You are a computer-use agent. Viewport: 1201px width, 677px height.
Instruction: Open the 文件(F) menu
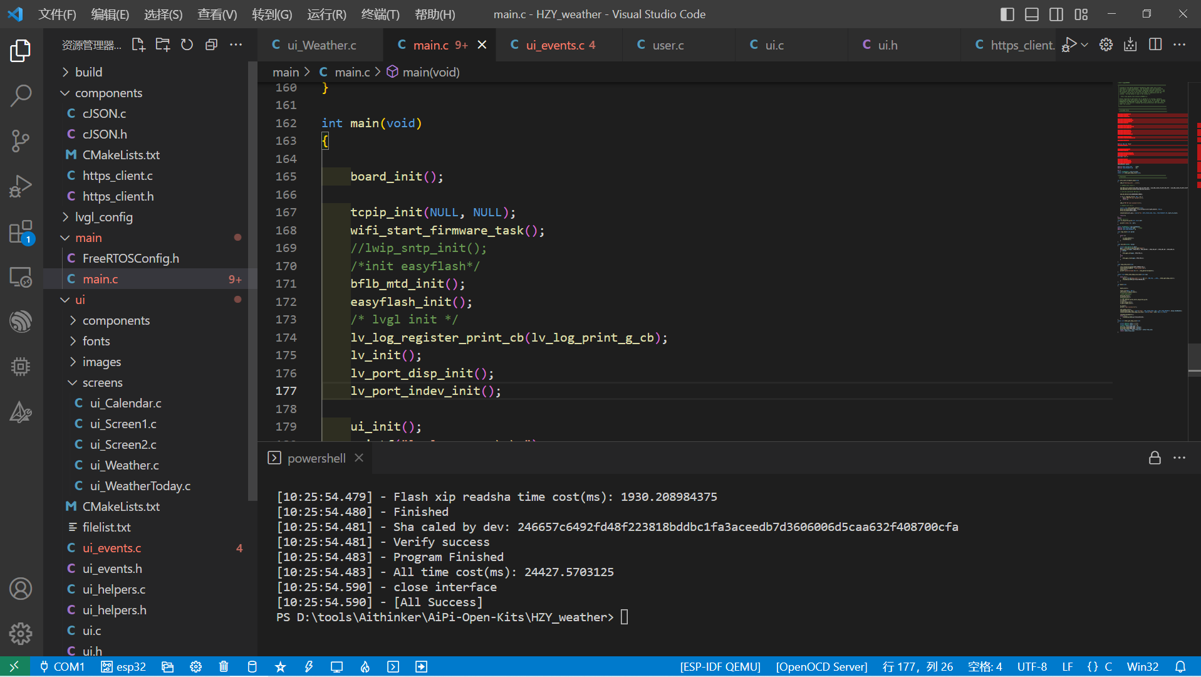[x=57, y=14]
